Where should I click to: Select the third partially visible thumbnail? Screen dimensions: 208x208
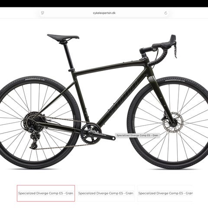165,193
